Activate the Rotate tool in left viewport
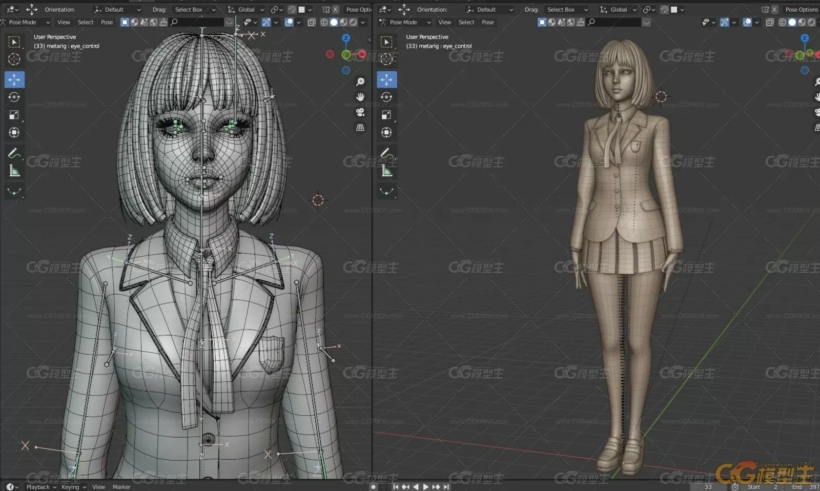The image size is (820, 491). point(14,97)
